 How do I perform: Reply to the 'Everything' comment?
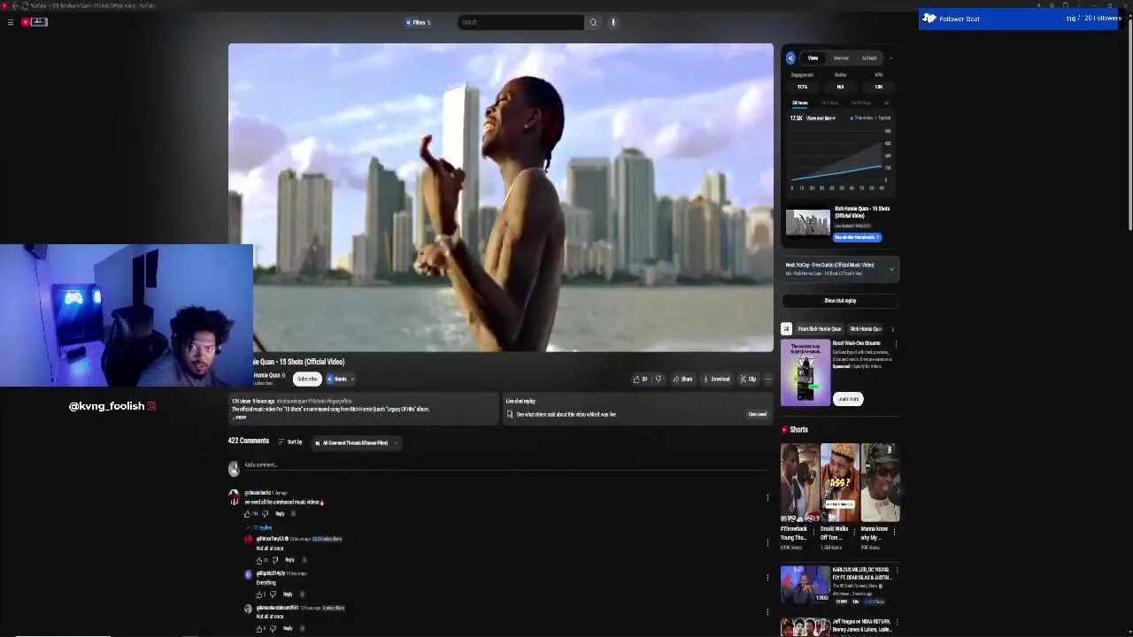click(x=288, y=595)
